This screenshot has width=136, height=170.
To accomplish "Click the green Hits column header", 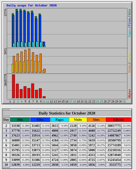I will coord(20,119).
